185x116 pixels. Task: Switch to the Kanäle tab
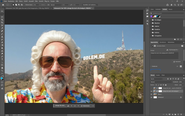[158, 75]
